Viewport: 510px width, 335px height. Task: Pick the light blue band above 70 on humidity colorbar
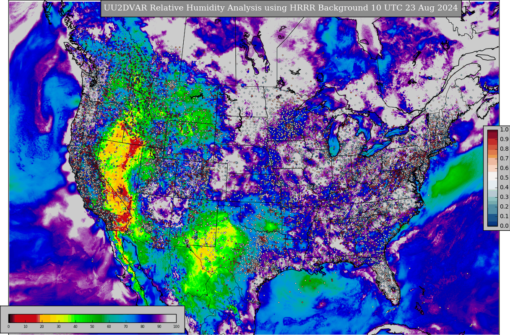click(x=126, y=318)
